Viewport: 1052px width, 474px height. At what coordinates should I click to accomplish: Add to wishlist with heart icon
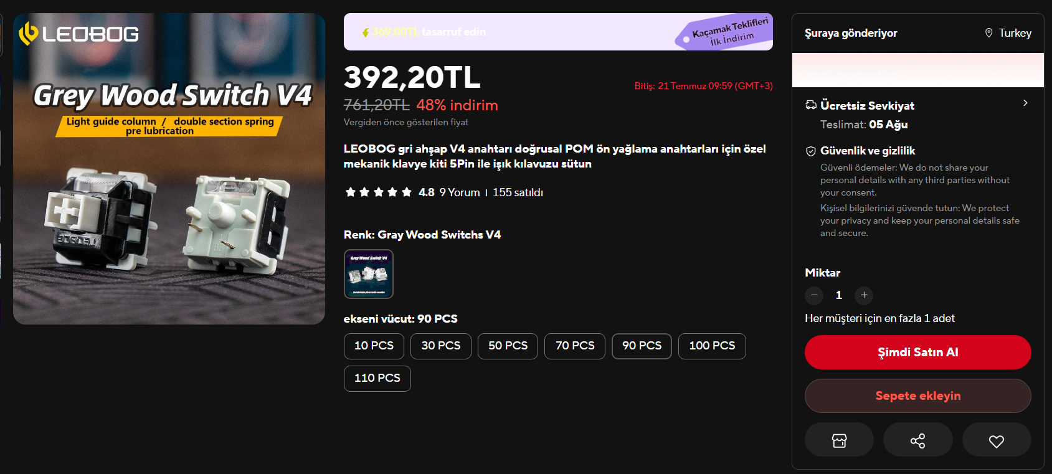[x=997, y=440]
